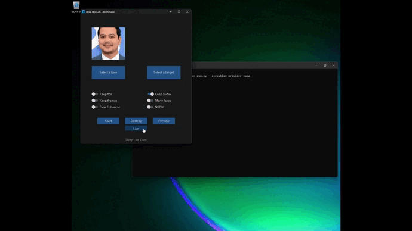Open the Recycle Bin desktop icon
This screenshot has width=412, height=231.
tap(76, 7)
